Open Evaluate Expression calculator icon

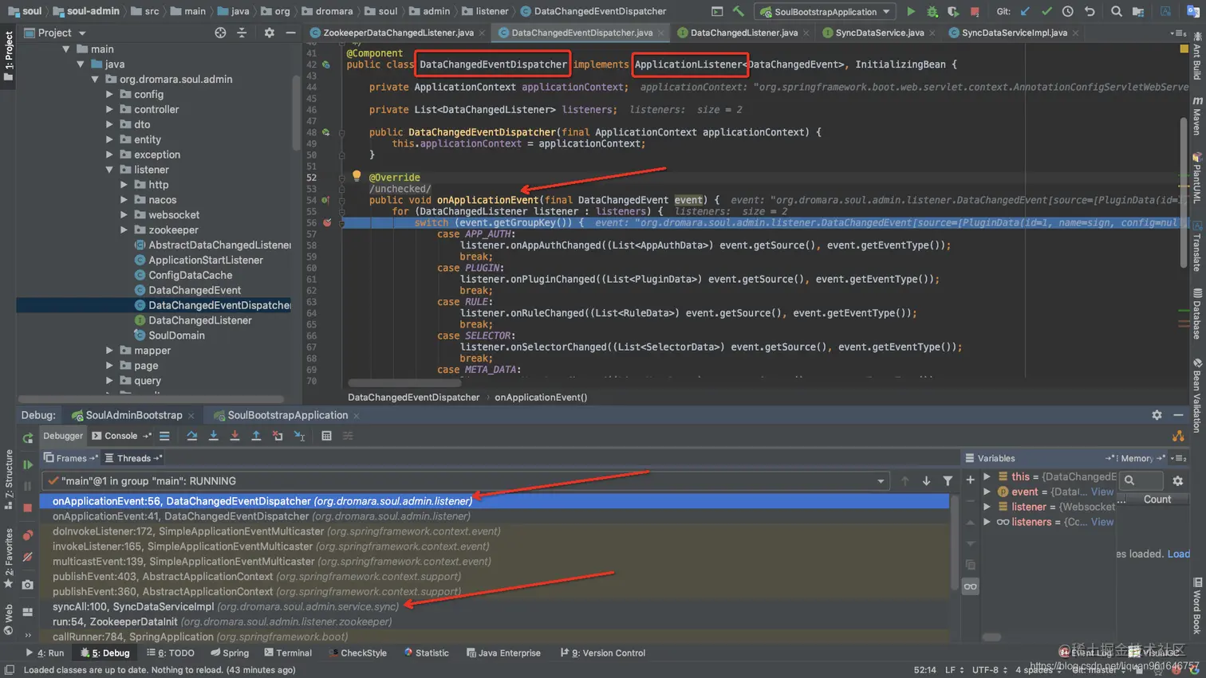pyautogui.click(x=326, y=436)
